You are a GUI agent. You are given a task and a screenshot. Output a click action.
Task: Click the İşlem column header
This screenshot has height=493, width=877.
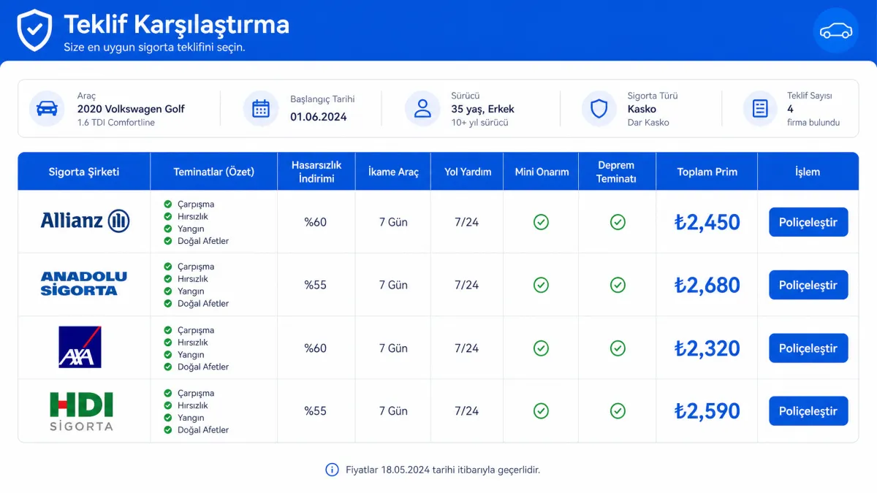(808, 172)
